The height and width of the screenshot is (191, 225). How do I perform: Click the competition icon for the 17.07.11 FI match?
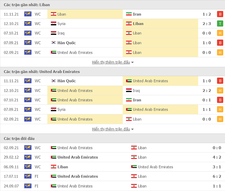tap(28, 176)
